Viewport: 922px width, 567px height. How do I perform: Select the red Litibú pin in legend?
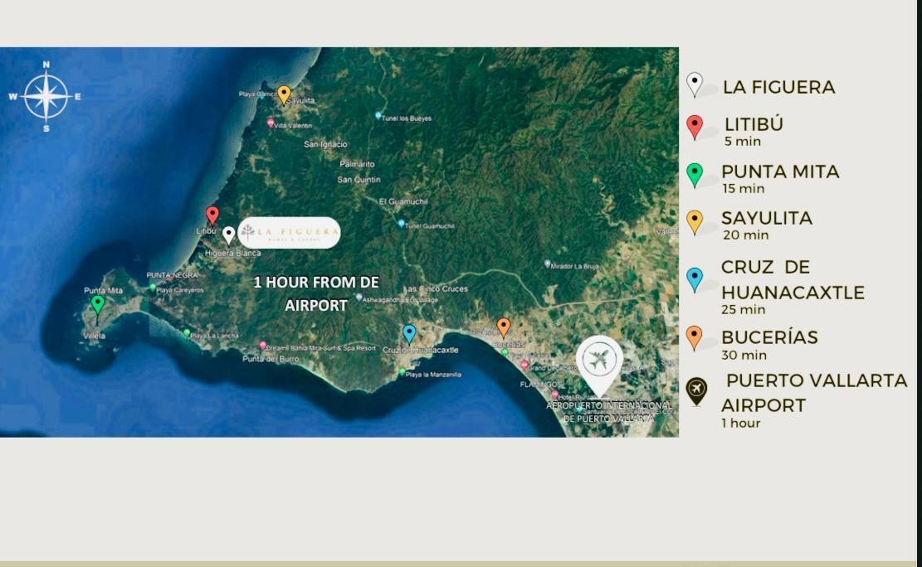click(x=695, y=127)
